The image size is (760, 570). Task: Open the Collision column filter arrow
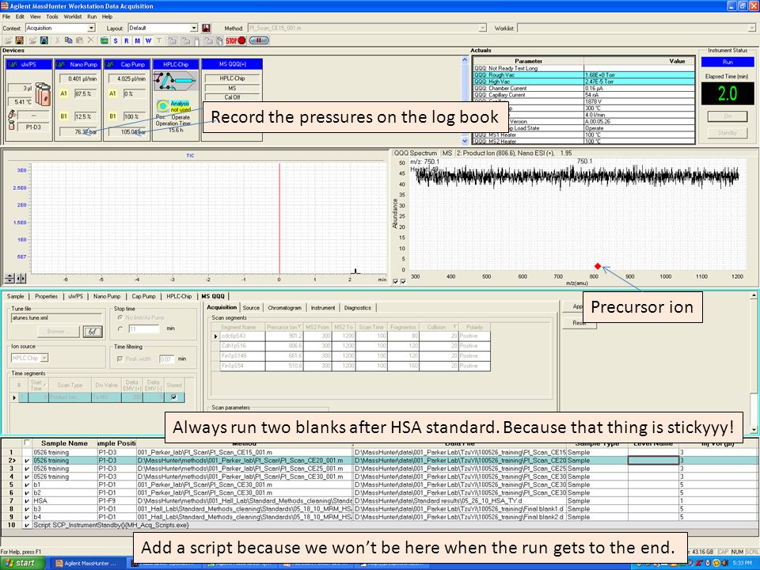pyautogui.click(x=454, y=327)
